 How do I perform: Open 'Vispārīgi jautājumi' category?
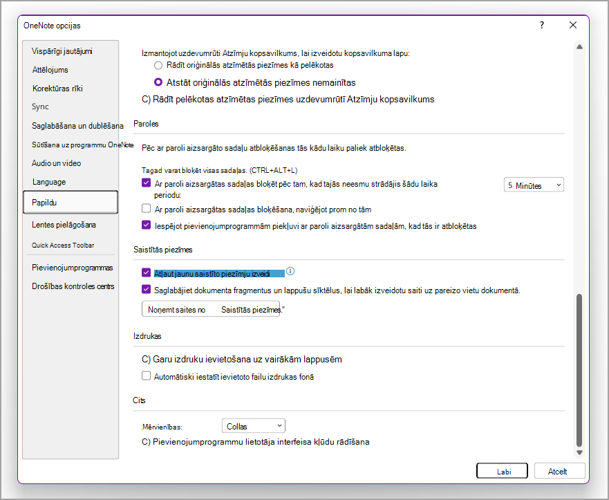point(62,51)
